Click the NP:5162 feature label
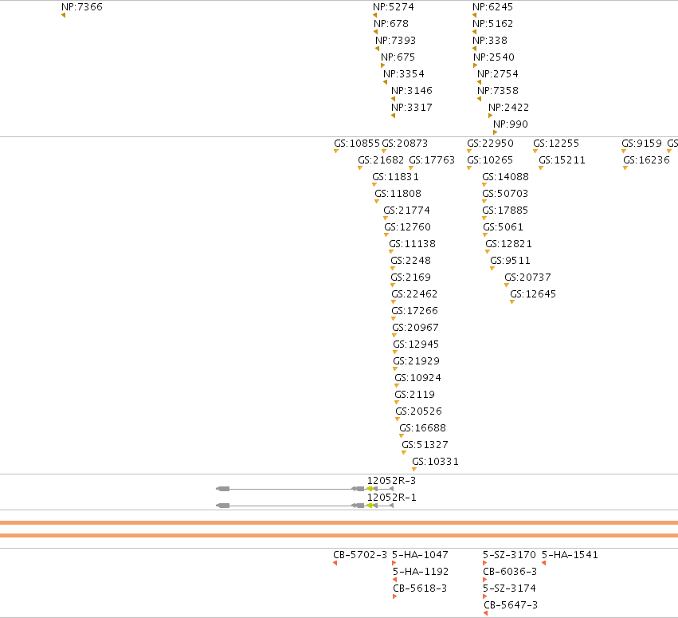The height and width of the screenshot is (618, 678). [492, 24]
